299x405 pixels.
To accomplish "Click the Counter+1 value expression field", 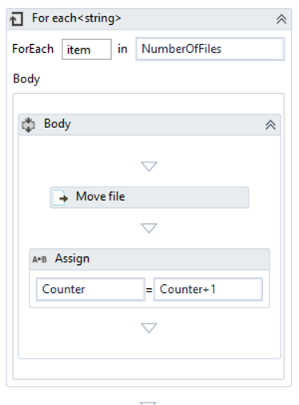I will (208, 290).
